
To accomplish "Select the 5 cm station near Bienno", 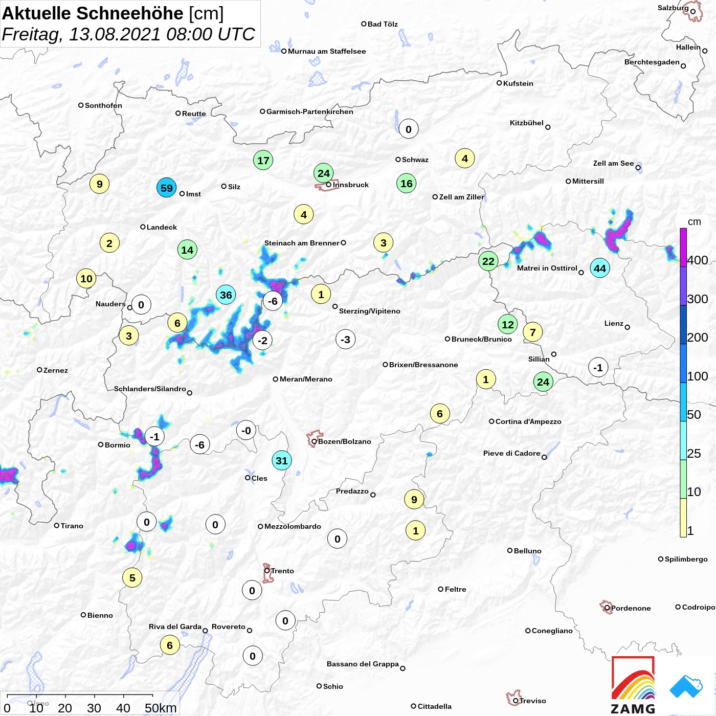I will (132, 578).
